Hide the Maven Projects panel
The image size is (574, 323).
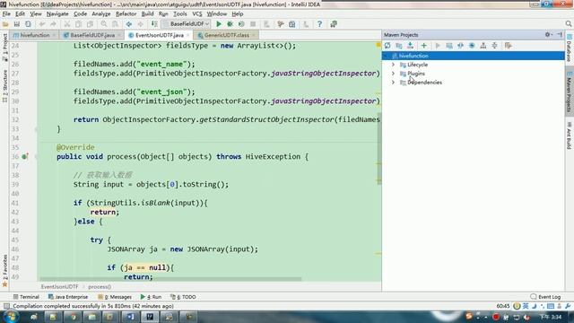click(560, 34)
